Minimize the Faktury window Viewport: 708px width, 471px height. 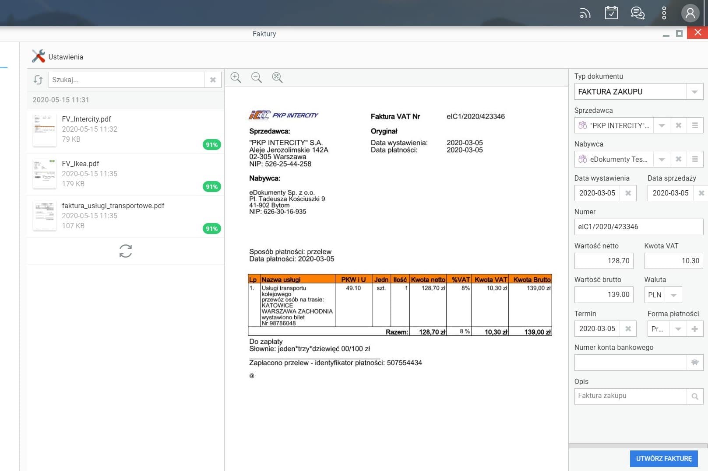pyautogui.click(x=666, y=35)
